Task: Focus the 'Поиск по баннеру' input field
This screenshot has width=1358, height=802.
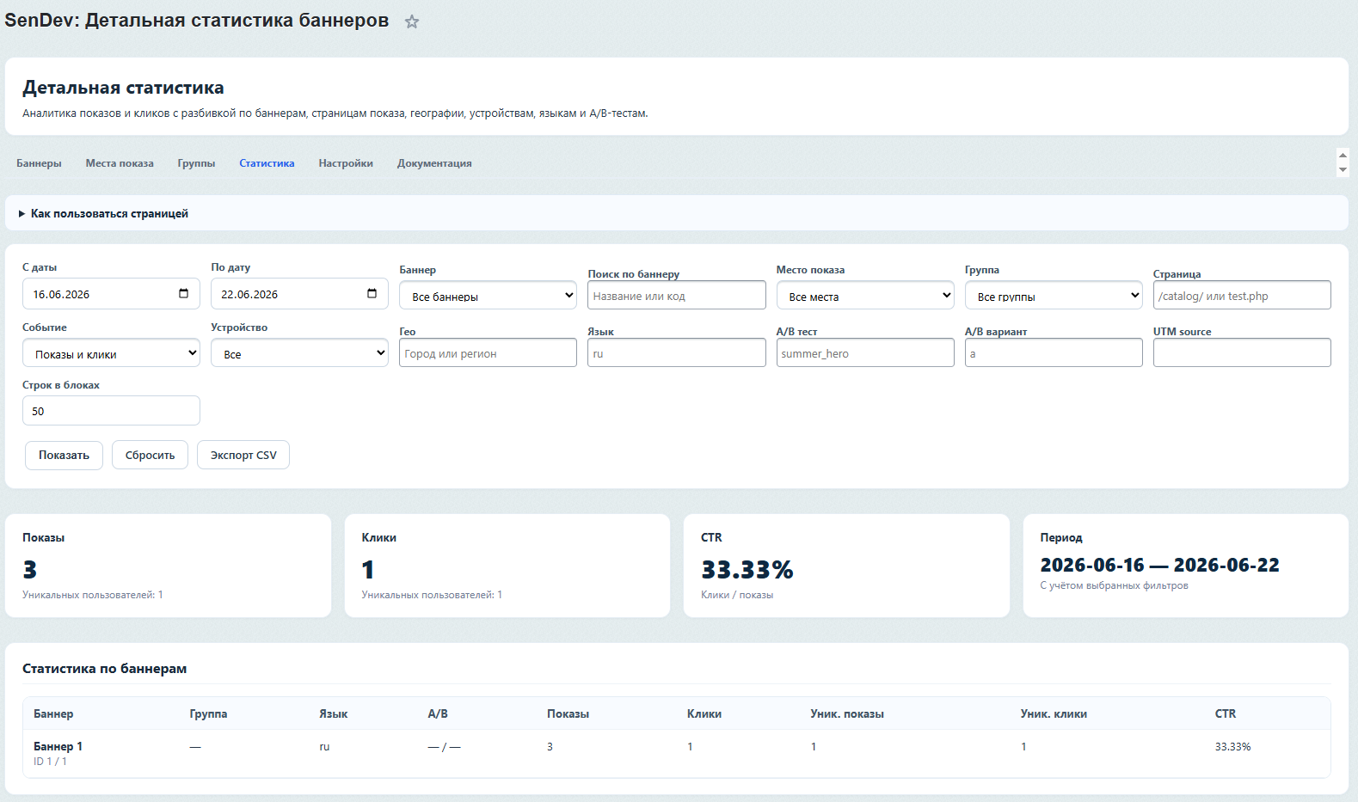Action: 677,296
